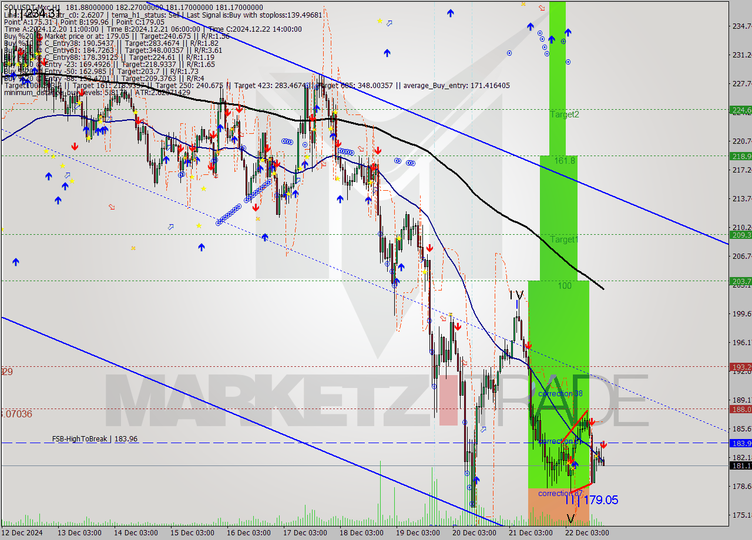Click the '161.8' Fibonacci level label
This screenshot has height=540, width=752.
click(565, 160)
